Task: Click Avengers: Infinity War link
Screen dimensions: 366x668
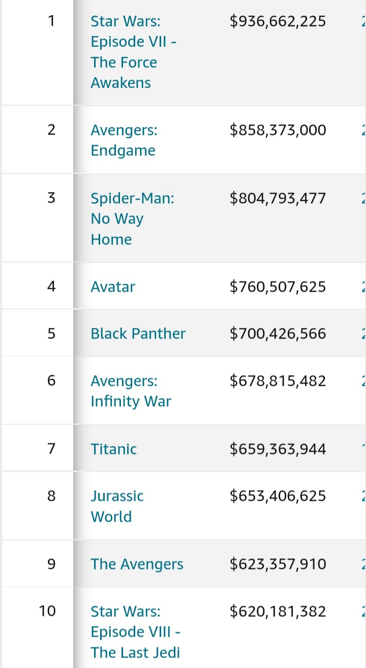Action: (131, 391)
